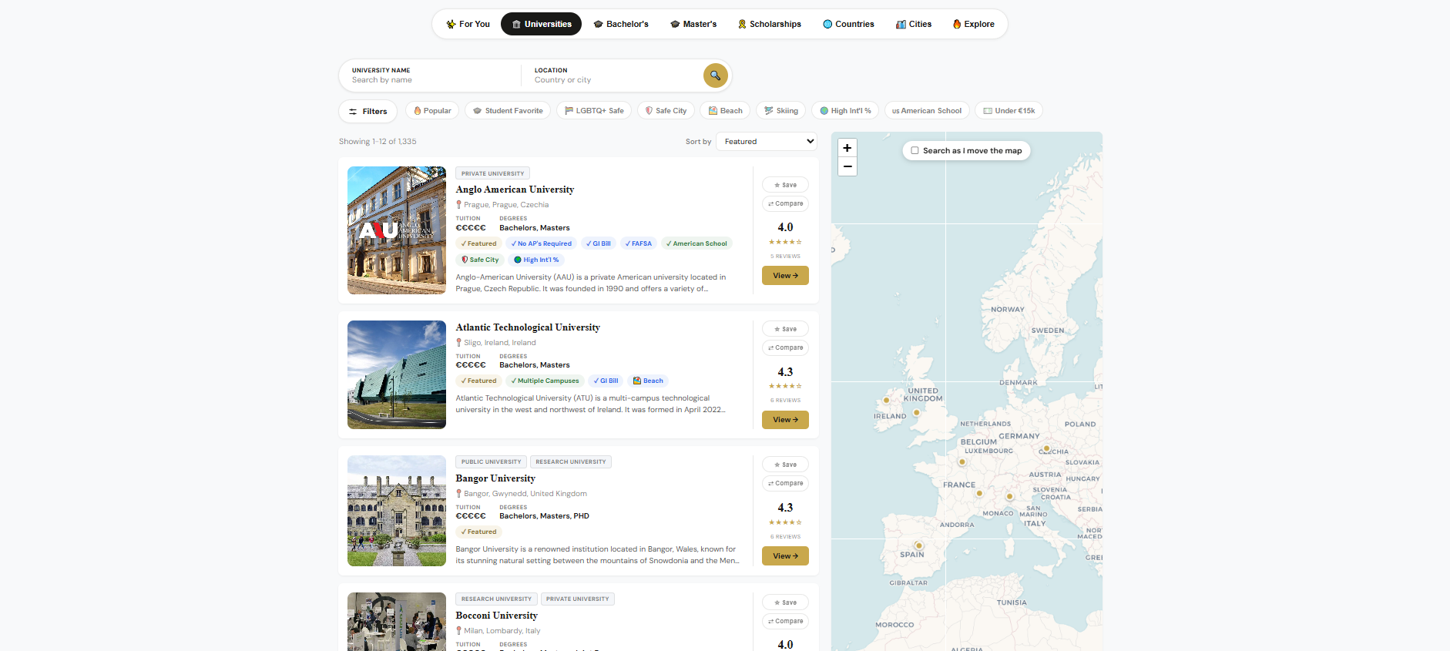Switch to the Scholarships tab
The image size is (1450, 651).
769,24
